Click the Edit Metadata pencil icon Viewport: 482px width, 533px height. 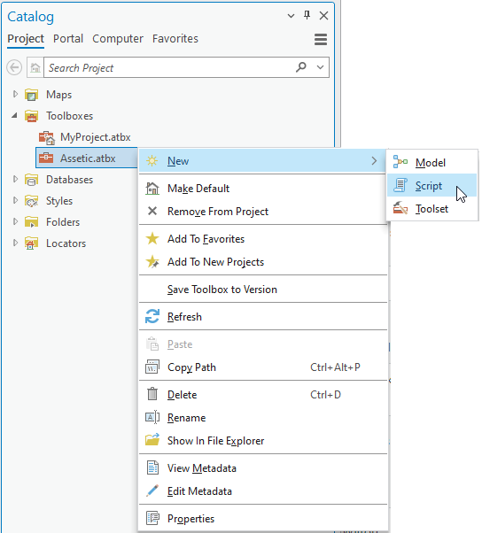pos(152,491)
